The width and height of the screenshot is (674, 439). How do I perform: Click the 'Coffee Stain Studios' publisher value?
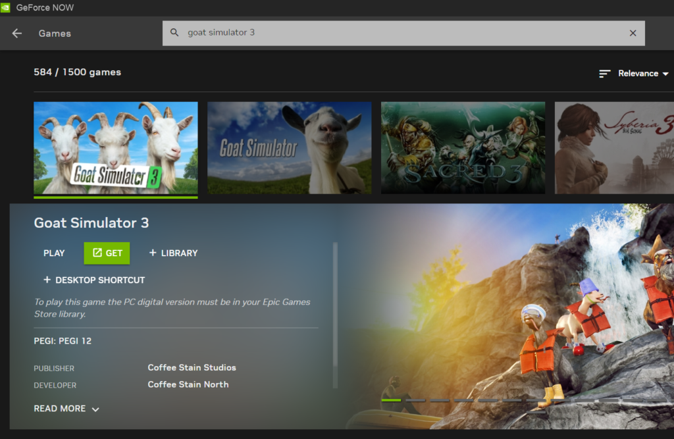[x=192, y=368]
